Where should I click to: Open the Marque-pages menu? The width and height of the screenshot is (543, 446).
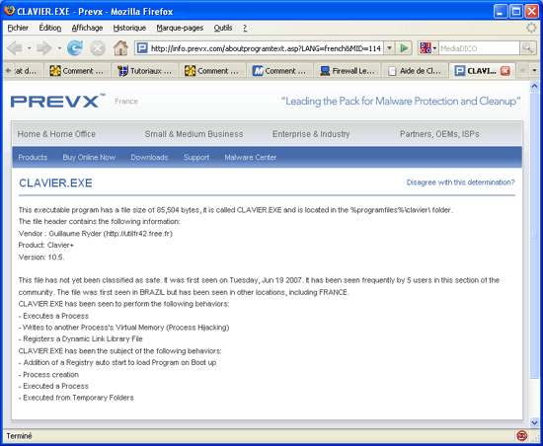click(180, 28)
